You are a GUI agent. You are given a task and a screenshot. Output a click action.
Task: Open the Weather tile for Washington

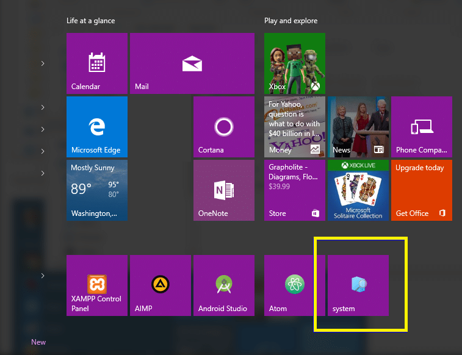click(x=97, y=190)
